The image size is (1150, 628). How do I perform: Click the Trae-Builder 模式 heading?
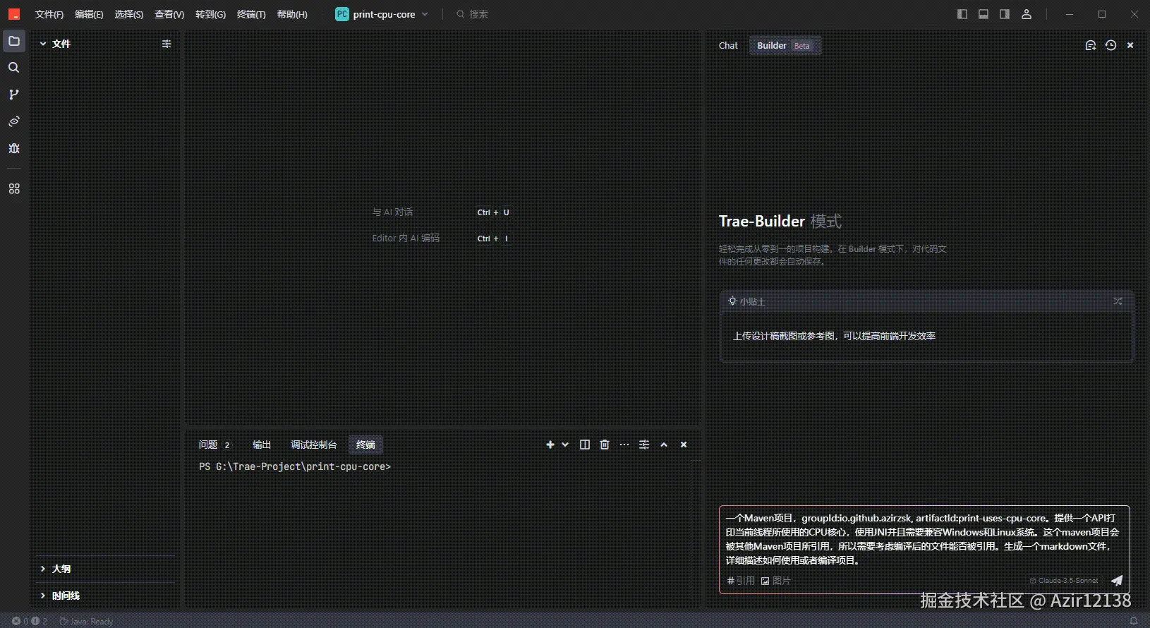pyautogui.click(x=780, y=221)
